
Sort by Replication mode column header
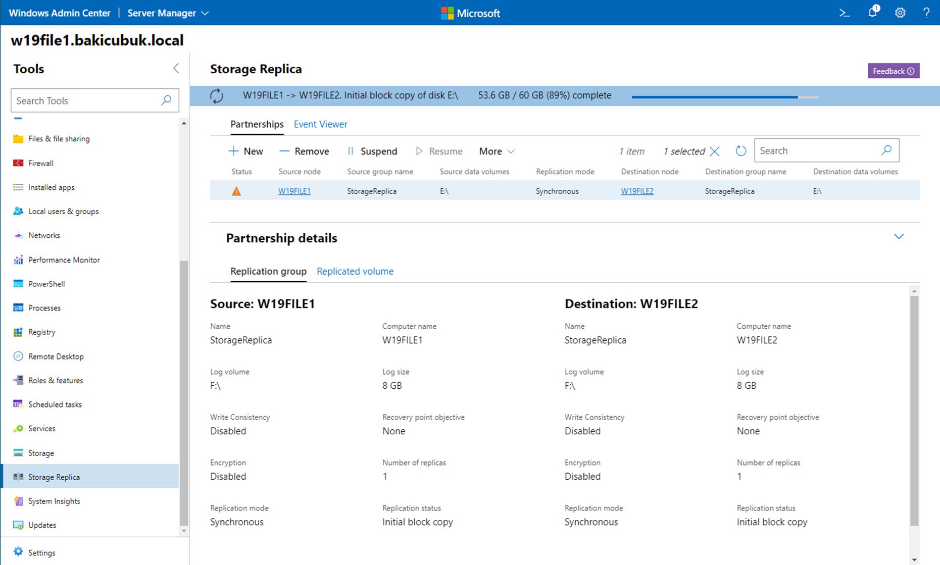click(565, 172)
